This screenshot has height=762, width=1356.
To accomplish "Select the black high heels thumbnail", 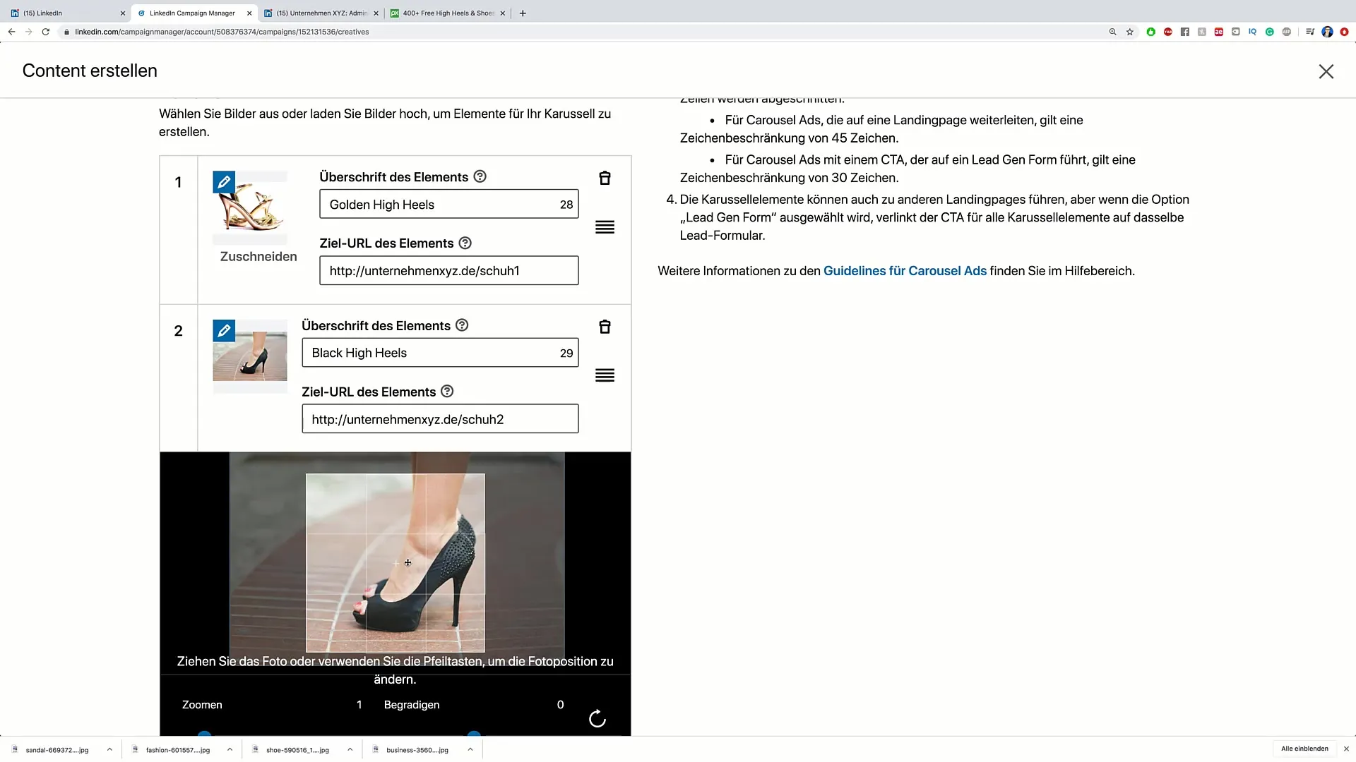I will (250, 356).
